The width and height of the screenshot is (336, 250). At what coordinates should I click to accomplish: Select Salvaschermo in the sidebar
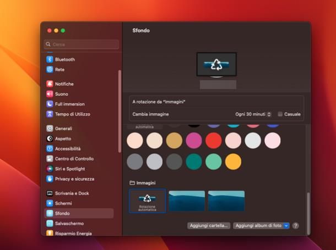tap(69, 224)
